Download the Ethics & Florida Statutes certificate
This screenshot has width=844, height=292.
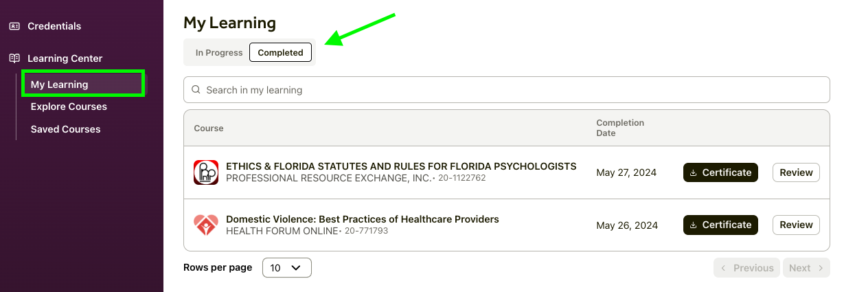pyautogui.click(x=720, y=172)
